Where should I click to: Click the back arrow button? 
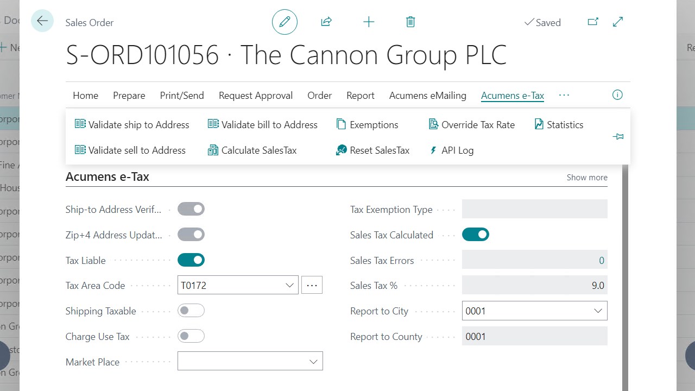[x=42, y=22]
